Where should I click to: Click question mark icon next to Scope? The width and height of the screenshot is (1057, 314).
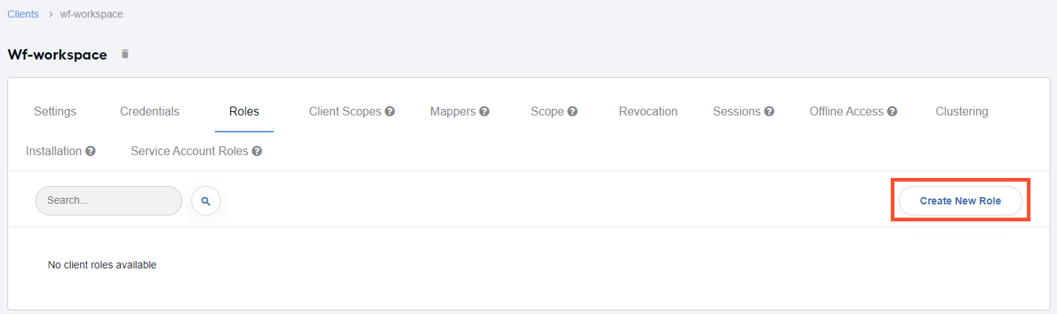(572, 112)
